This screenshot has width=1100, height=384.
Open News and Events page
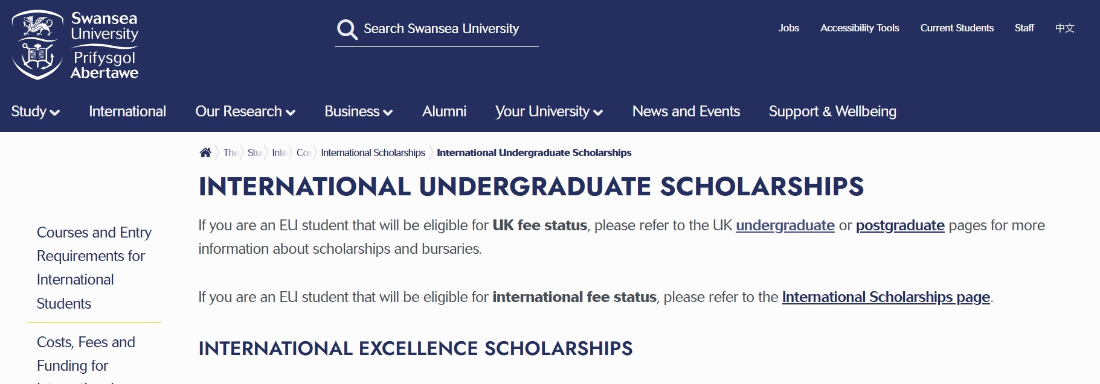(x=686, y=112)
